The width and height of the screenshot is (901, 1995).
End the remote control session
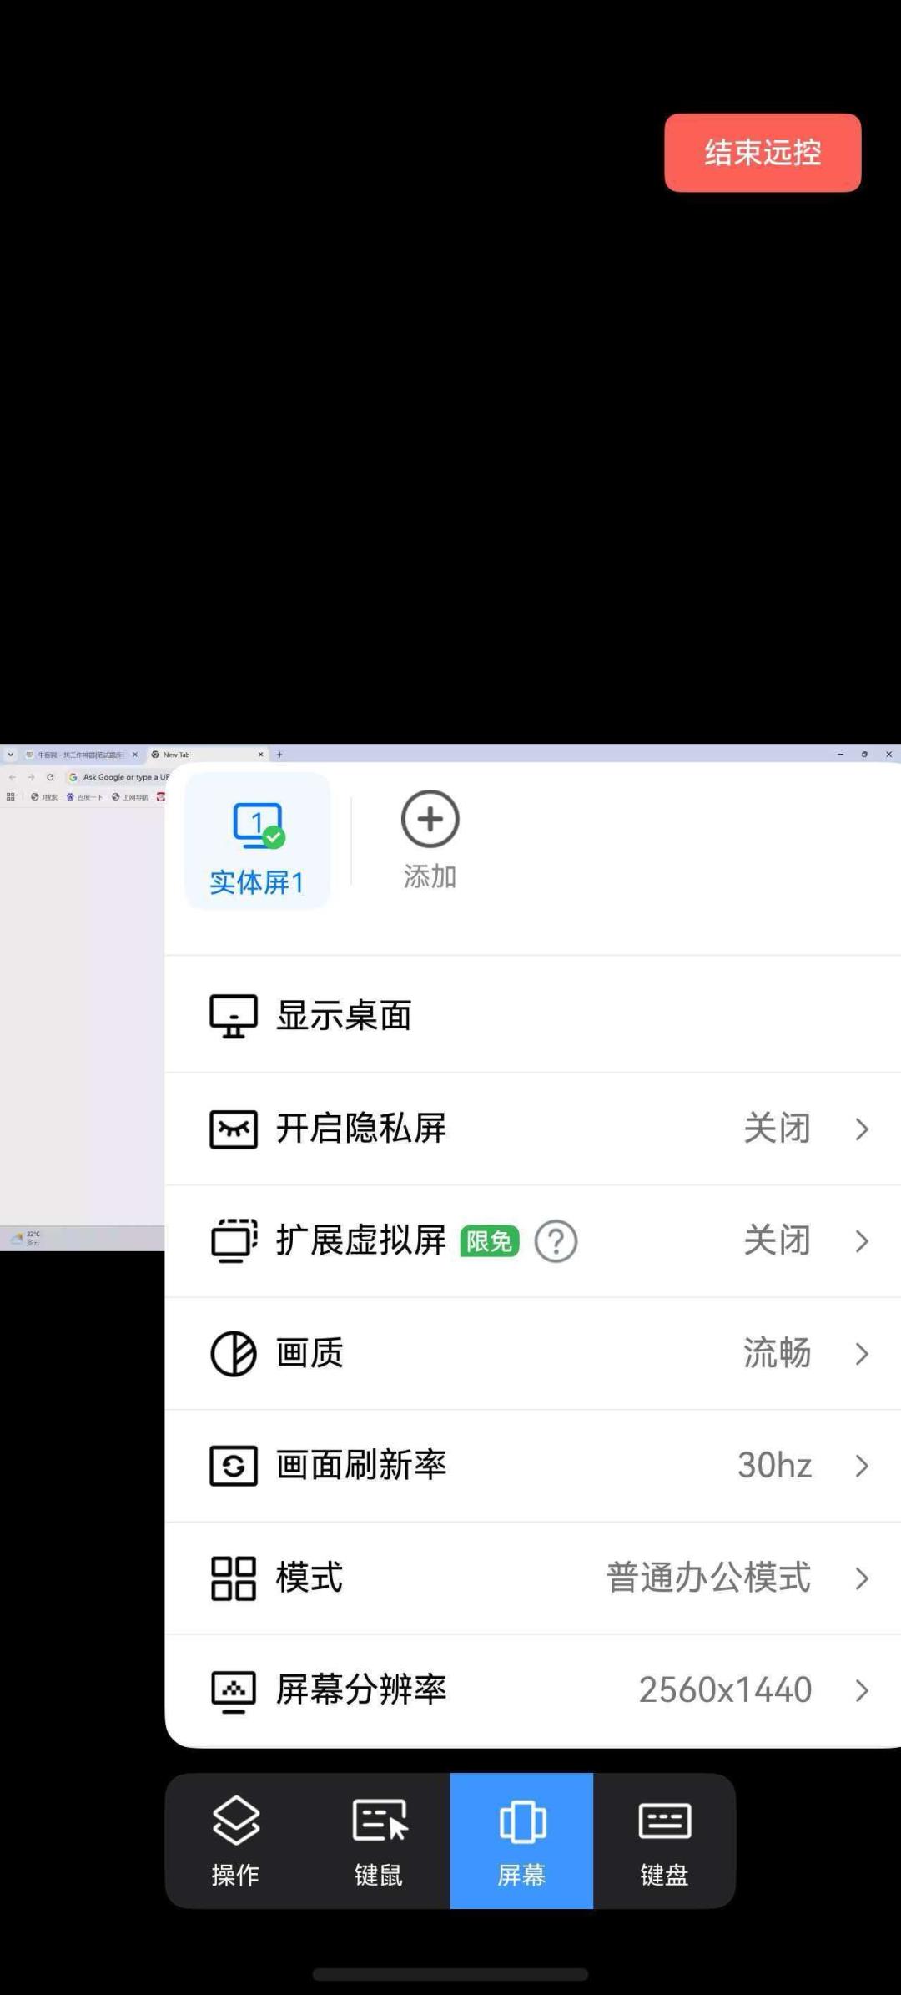click(x=763, y=153)
